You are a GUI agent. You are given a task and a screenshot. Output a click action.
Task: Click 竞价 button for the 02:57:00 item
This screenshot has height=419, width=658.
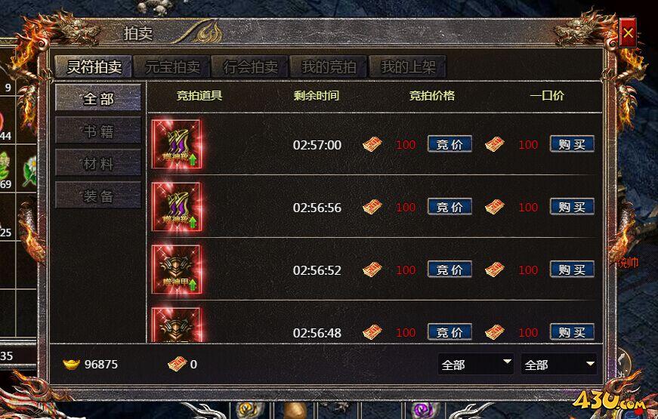449,144
